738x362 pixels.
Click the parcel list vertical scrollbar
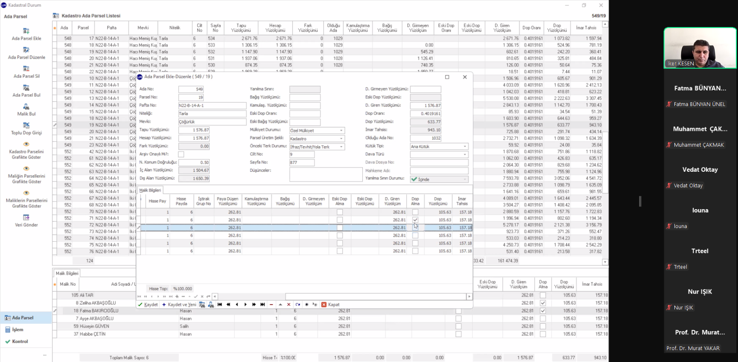click(605, 143)
